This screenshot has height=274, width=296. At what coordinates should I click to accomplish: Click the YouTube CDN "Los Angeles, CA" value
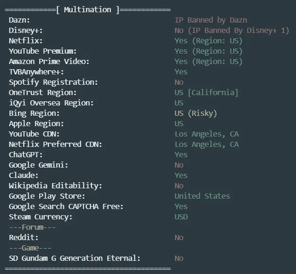207,134
